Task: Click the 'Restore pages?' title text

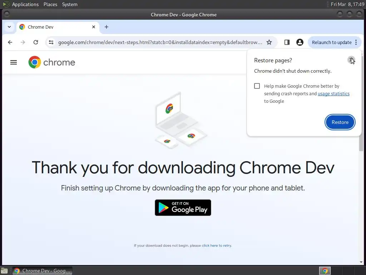Action: (273, 60)
